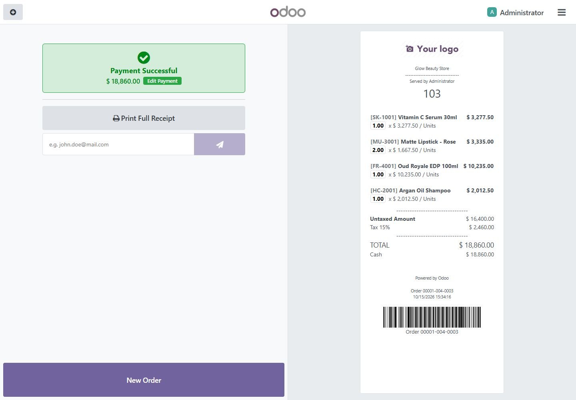Click the receipt barcode
The image size is (576, 400).
432,317
